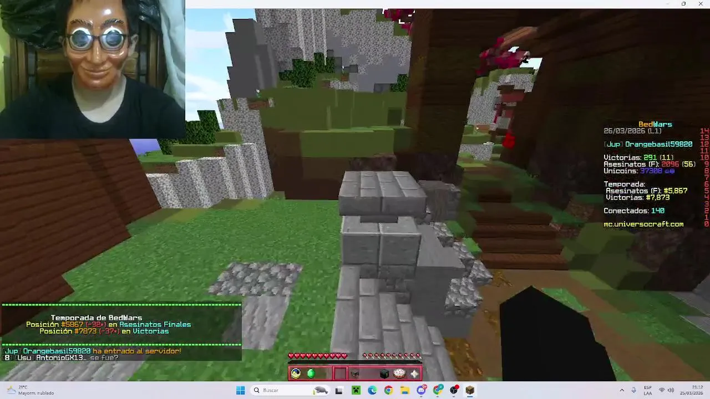Viewport: 710px width, 399px height.
Task: Select the mob head in the fifth hotbar slot
Action: [355, 374]
